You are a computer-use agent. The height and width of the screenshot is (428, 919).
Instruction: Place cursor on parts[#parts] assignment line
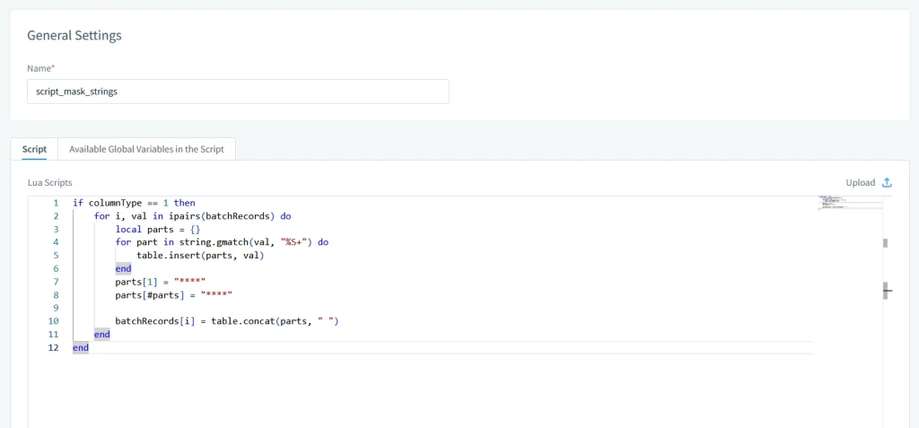point(174,294)
